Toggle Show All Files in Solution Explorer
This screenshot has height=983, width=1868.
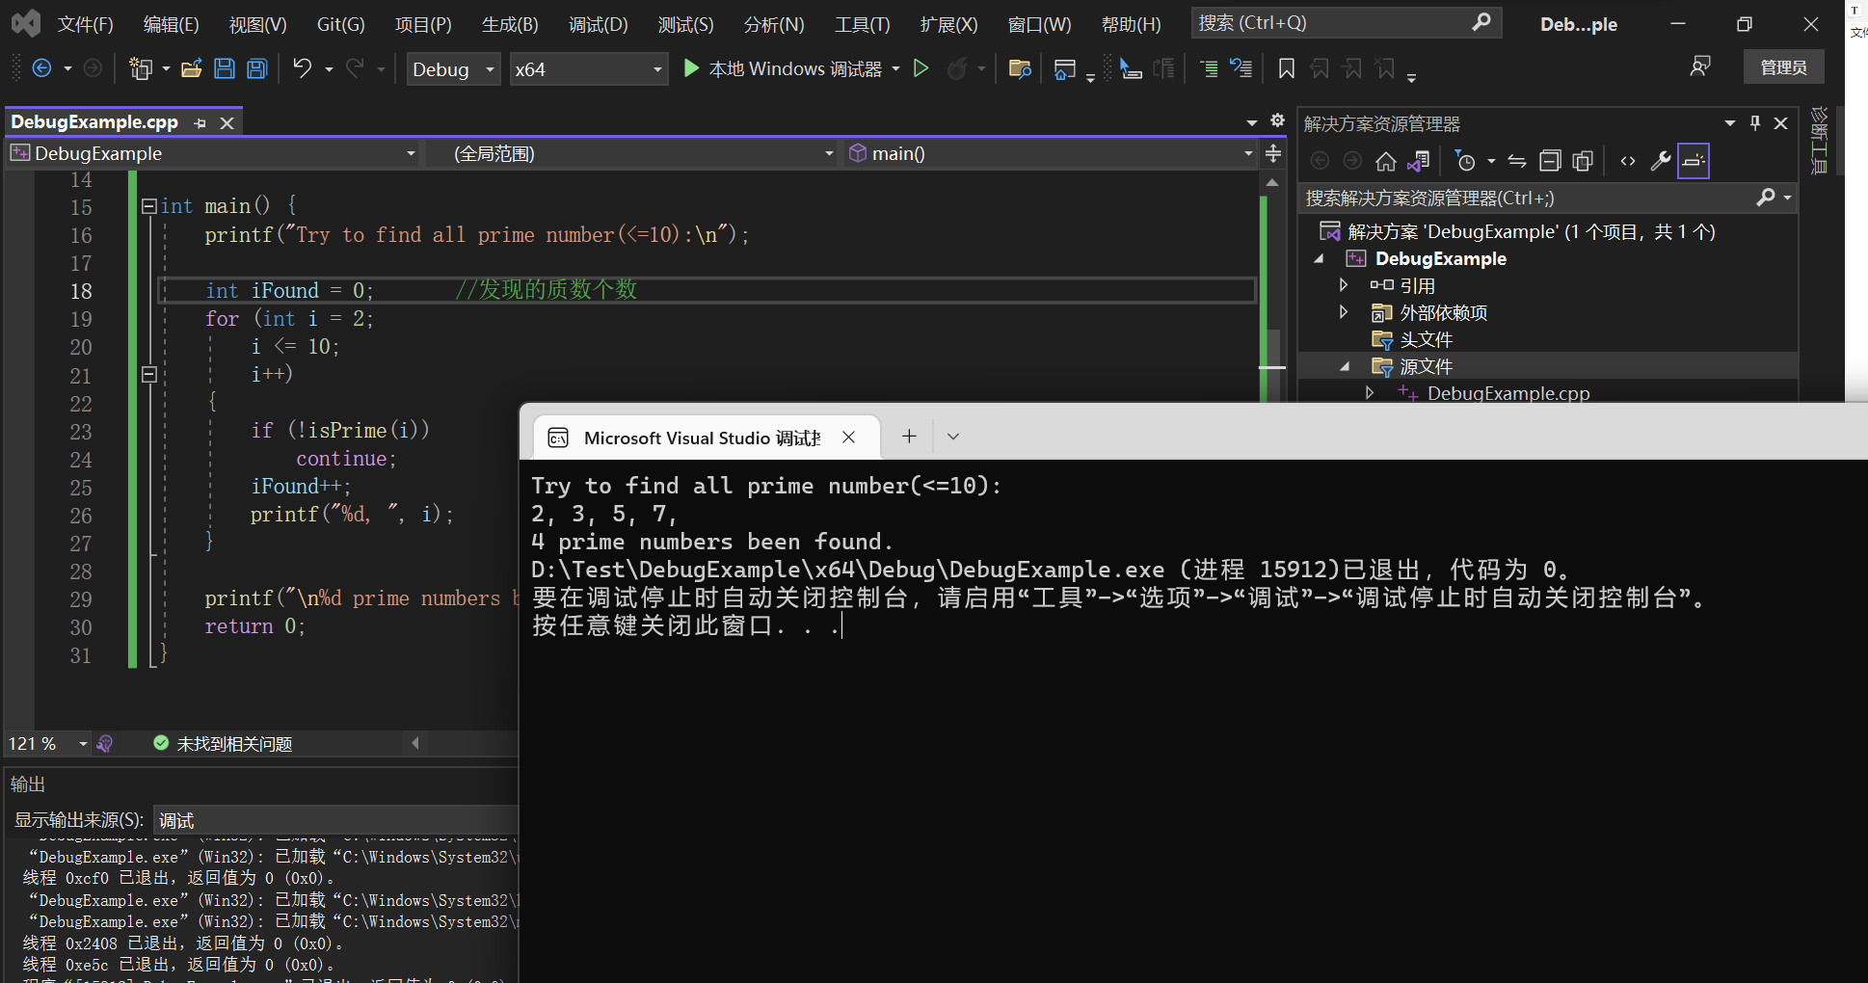(x=1583, y=161)
